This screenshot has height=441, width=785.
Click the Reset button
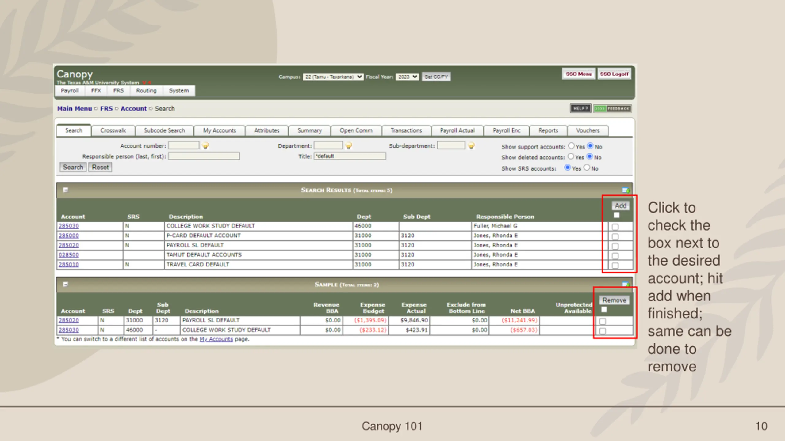(100, 168)
